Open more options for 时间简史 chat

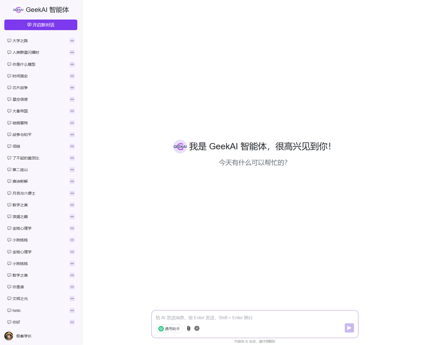(72, 76)
